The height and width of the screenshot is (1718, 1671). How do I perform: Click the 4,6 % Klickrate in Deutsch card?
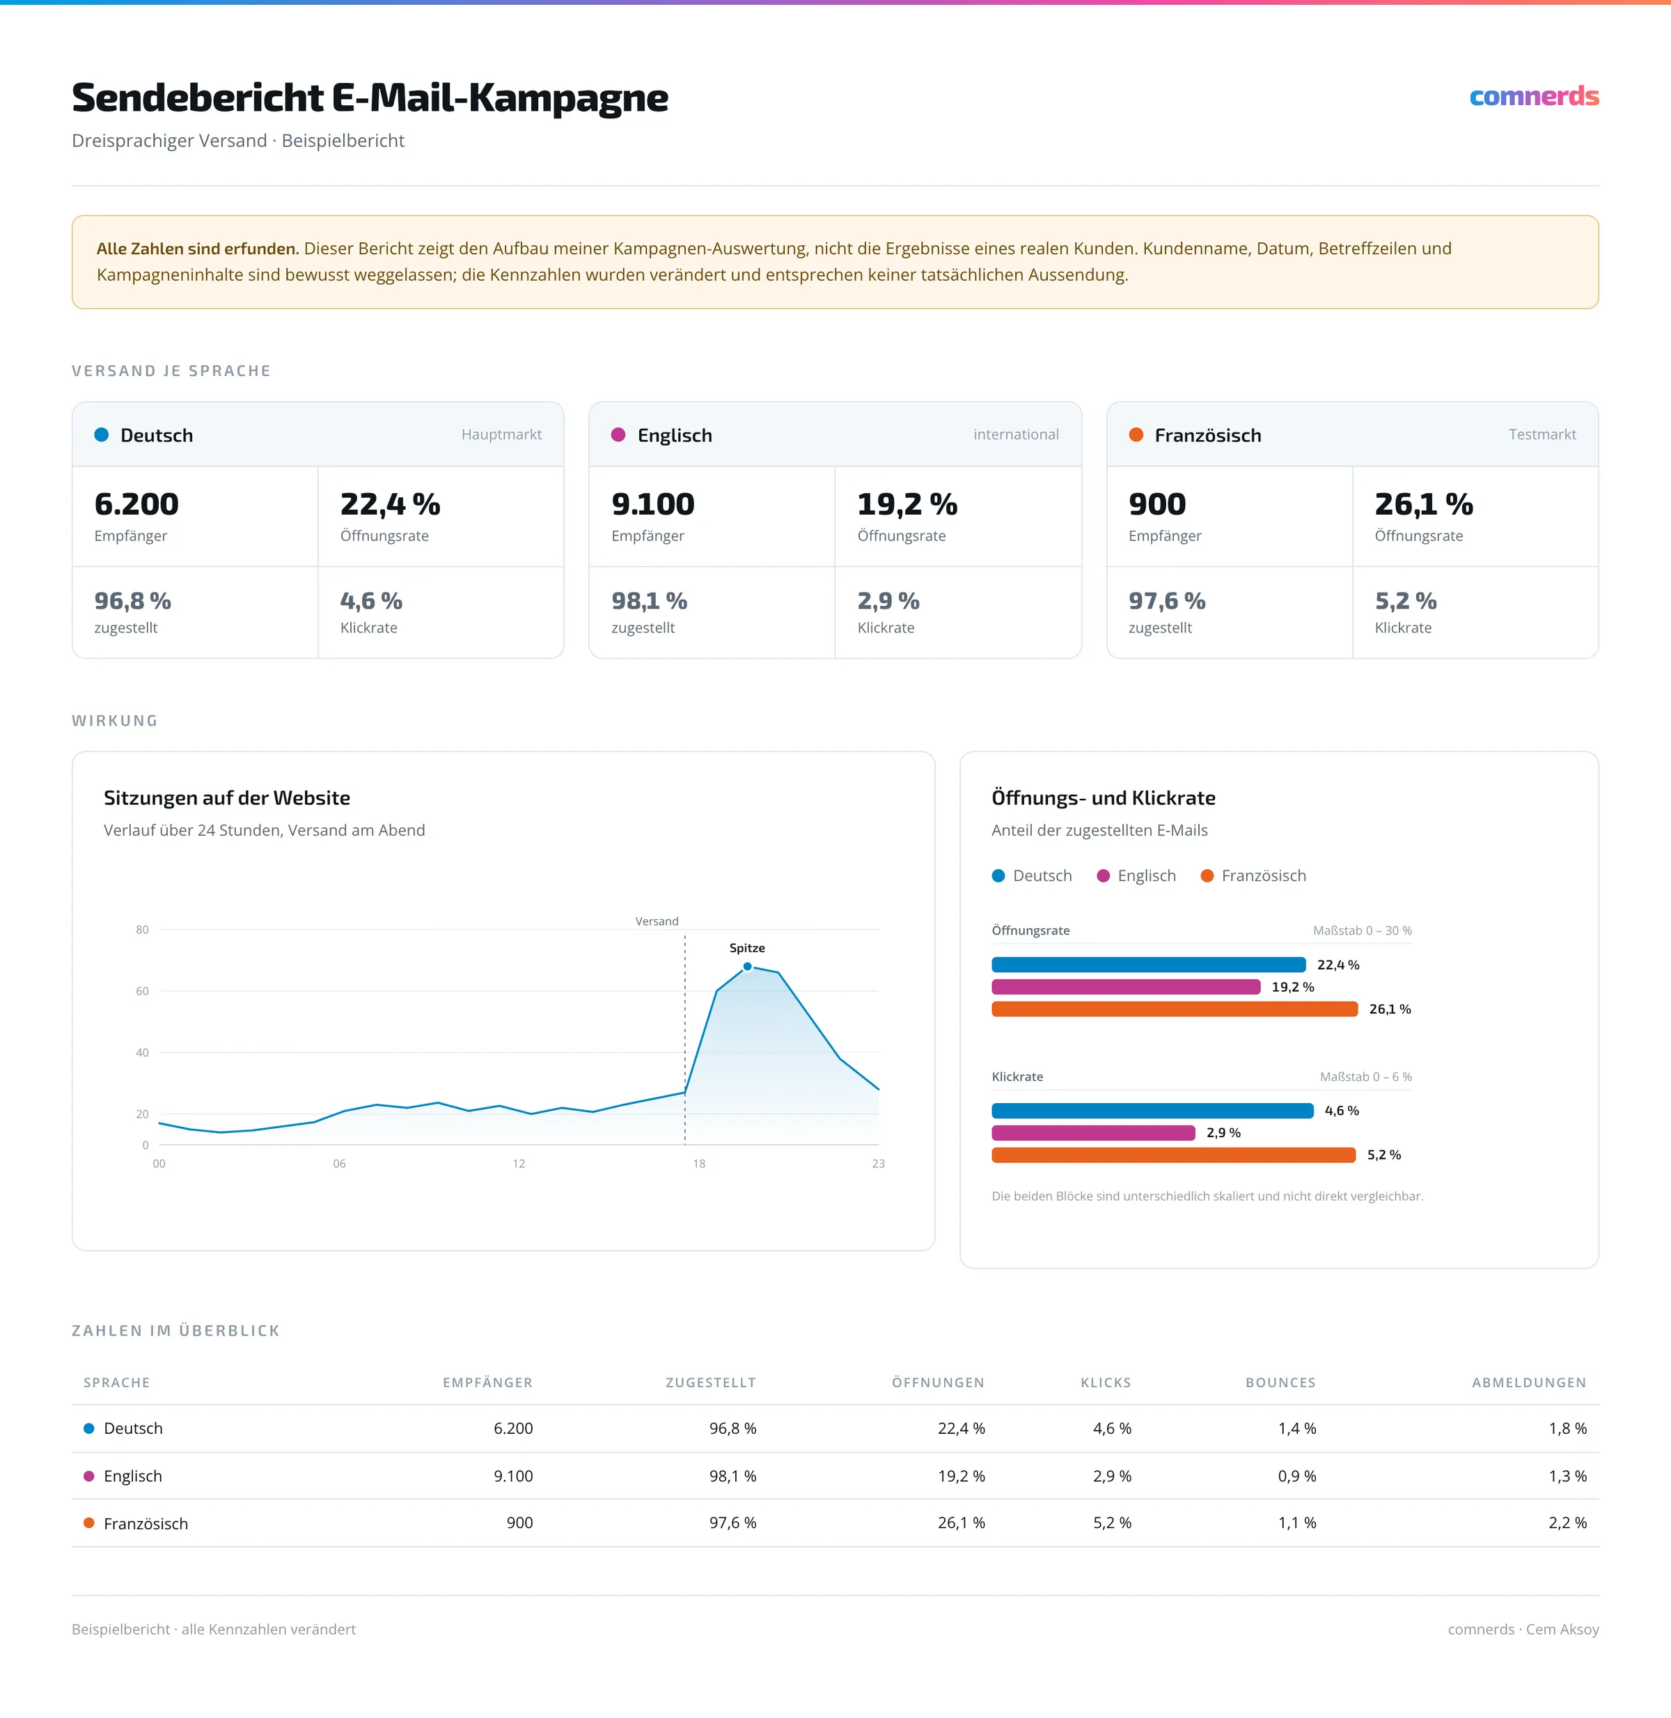pyautogui.click(x=371, y=600)
